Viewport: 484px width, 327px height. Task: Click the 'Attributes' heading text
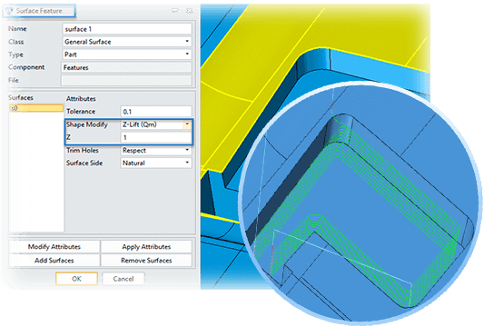point(81,99)
